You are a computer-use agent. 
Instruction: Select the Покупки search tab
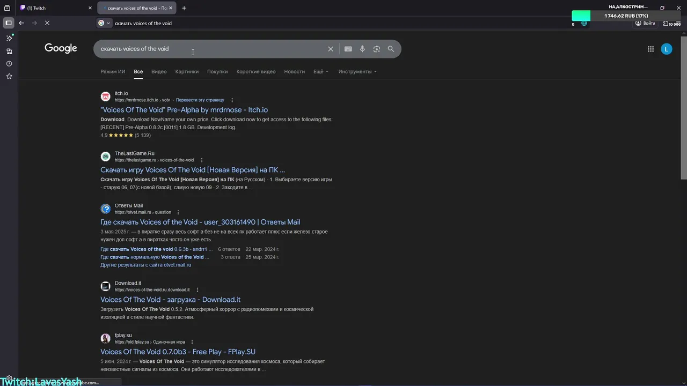tap(217, 71)
